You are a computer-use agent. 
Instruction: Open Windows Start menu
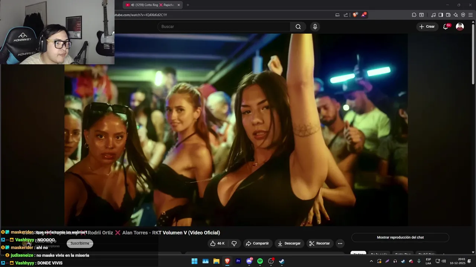pyautogui.click(x=194, y=261)
